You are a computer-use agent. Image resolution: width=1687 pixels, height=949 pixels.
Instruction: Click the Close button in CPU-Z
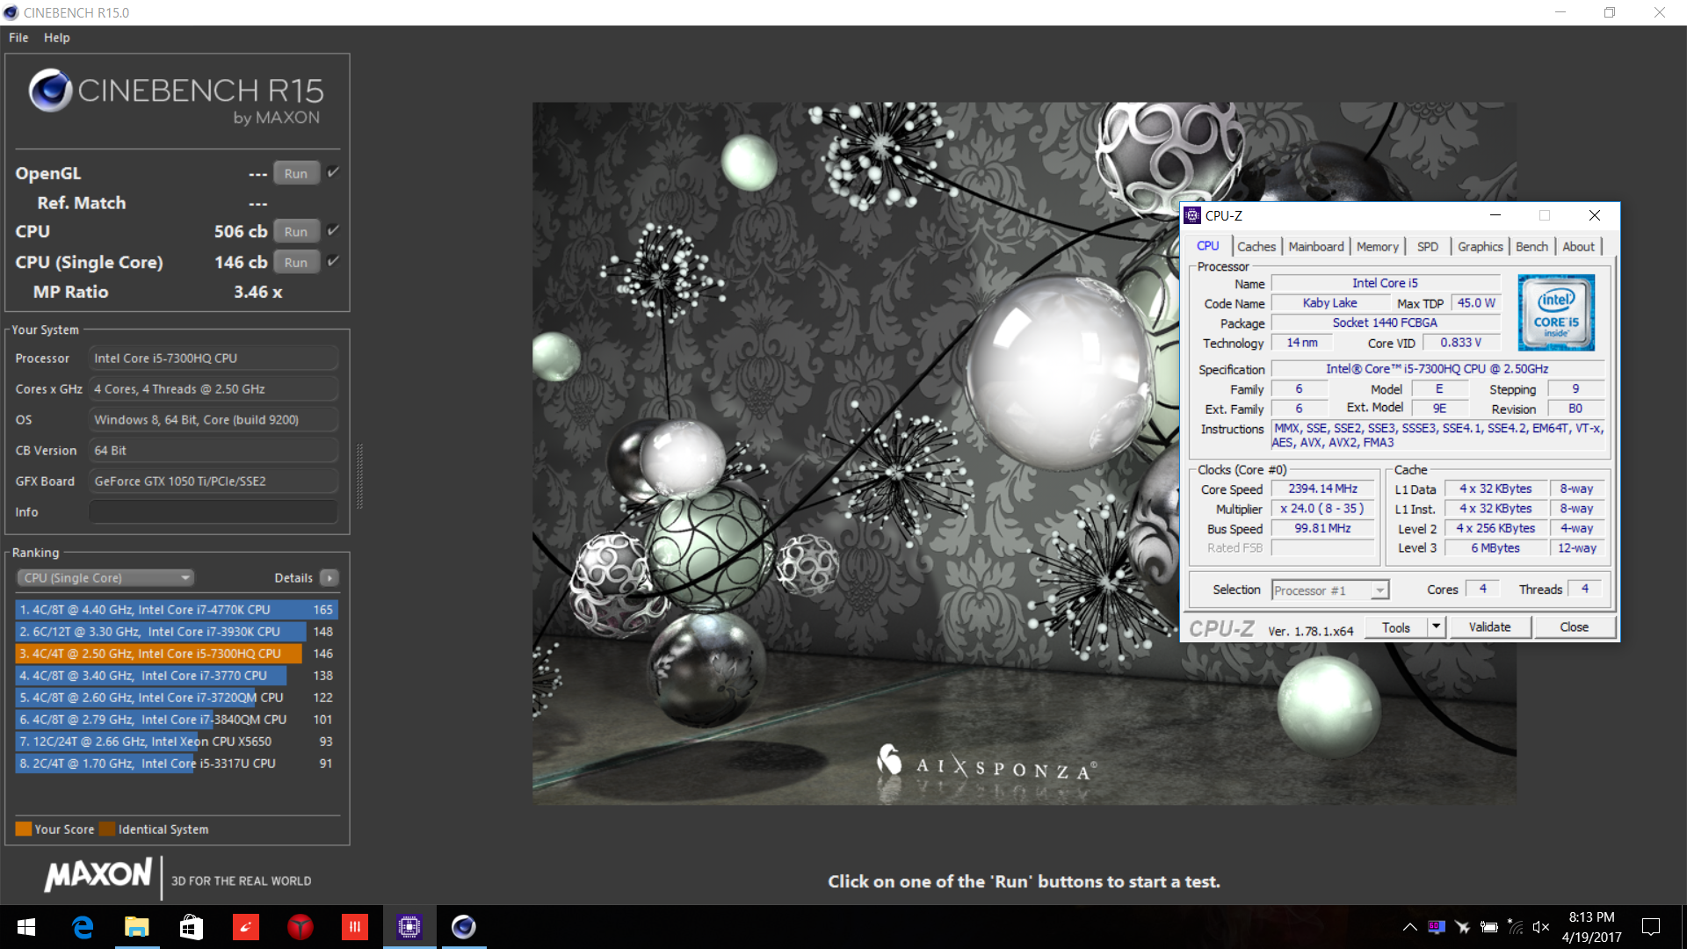click(x=1574, y=627)
